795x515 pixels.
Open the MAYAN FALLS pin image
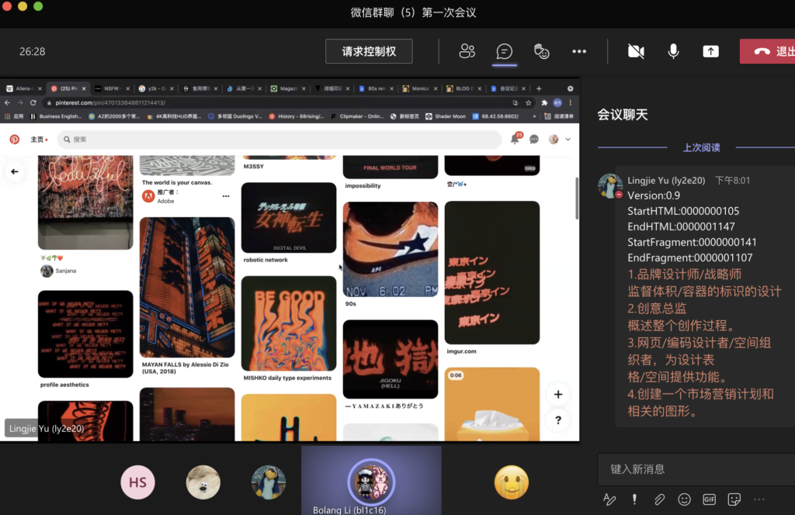tap(187, 287)
